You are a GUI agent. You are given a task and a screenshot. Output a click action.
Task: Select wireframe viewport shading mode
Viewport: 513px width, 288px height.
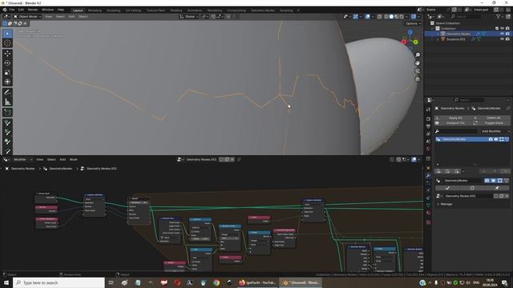[x=386, y=17]
